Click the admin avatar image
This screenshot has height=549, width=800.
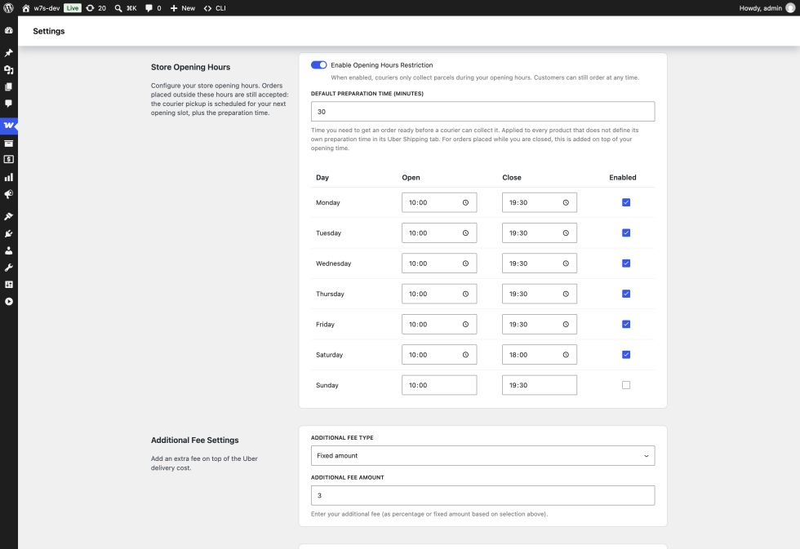tap(790, 8)
